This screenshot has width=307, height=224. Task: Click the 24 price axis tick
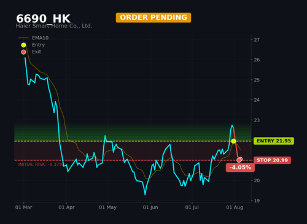coord(257,100)
